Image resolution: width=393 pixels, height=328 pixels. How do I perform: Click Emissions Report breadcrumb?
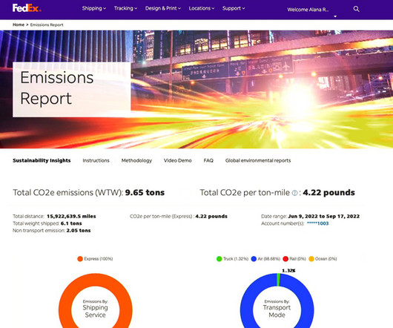tap(47, 24)
